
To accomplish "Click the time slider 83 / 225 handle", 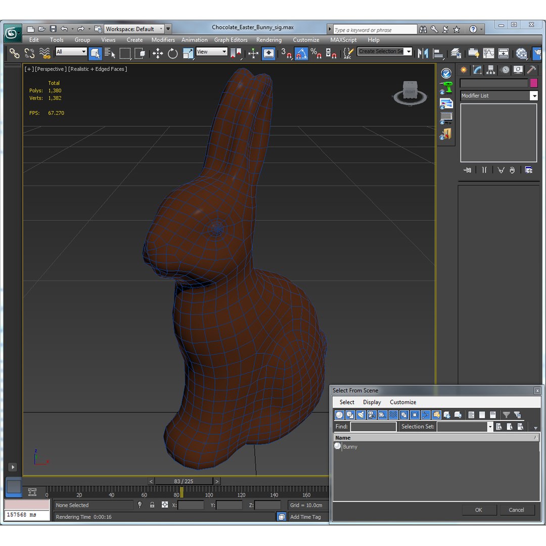I will click(x=184, y=481).
